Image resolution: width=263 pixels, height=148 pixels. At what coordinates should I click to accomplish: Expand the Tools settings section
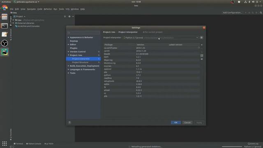(x=69, y=73)
